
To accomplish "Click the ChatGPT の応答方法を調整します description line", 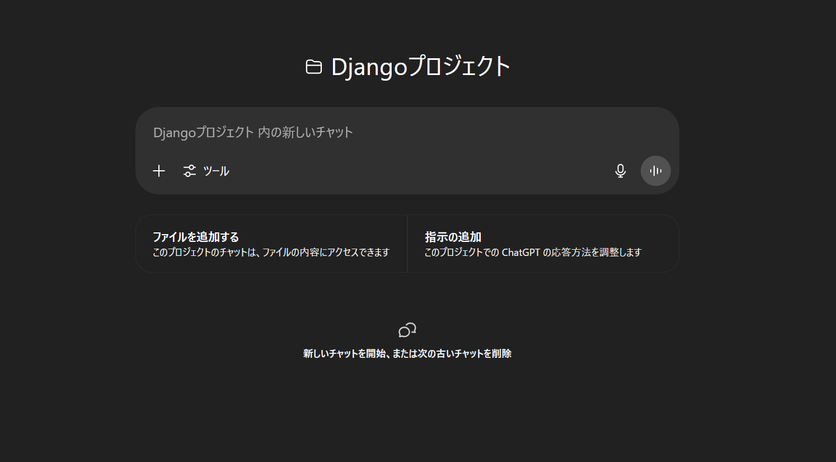I will (x=533, y=252).
